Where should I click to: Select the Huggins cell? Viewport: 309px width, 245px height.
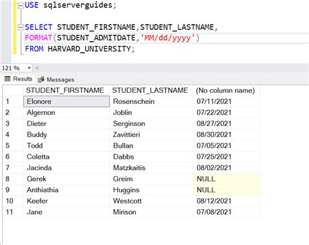pos(151,190)
